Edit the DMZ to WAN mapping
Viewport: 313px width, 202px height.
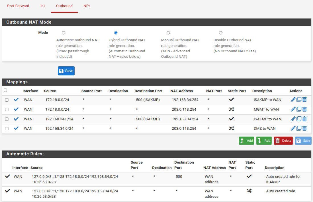click(293, 128)
